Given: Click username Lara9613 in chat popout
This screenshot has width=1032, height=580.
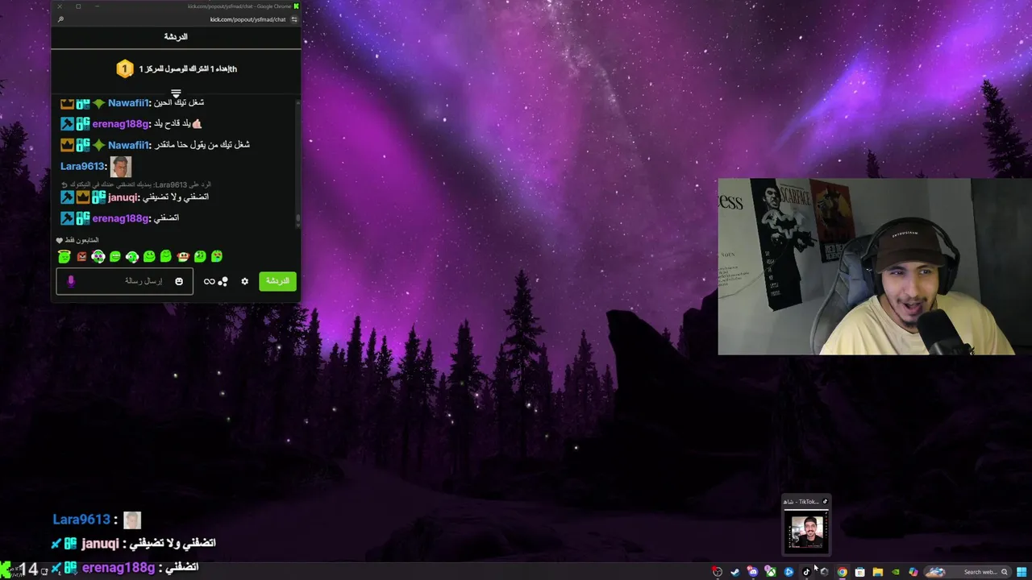Looking at the screenshot, I should tap(82, 167).
